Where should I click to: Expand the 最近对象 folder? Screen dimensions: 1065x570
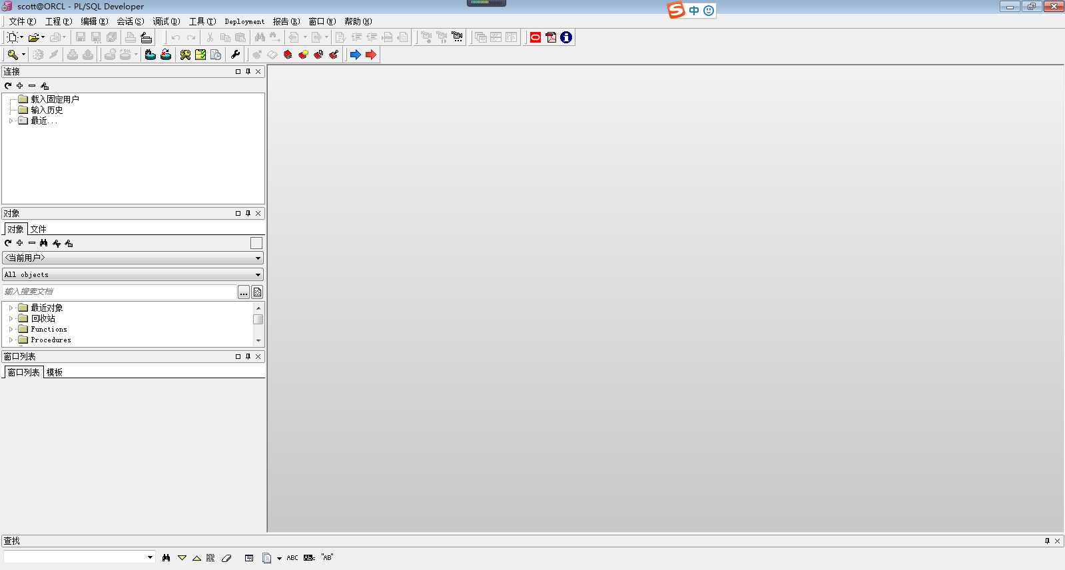click(x=11, y=308)
